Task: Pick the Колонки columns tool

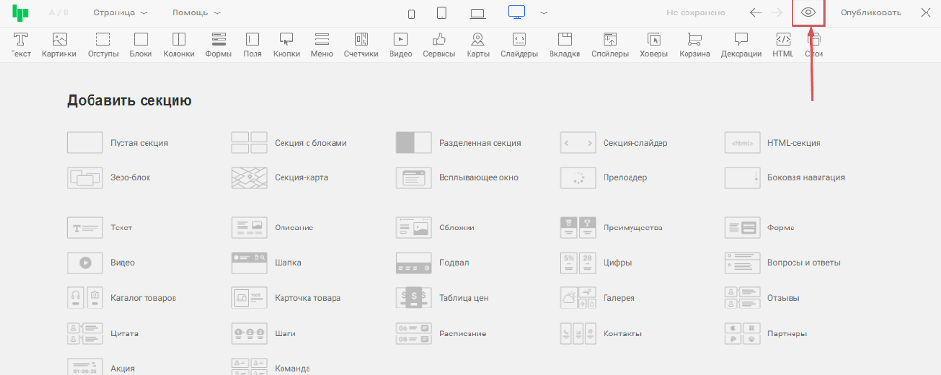Action: 178,45
